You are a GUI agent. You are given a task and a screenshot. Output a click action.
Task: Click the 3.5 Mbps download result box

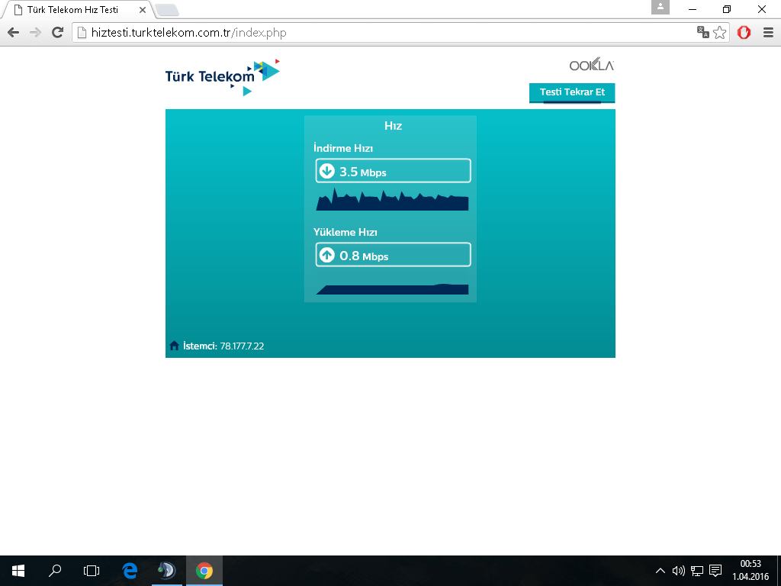tap(393, 171)
